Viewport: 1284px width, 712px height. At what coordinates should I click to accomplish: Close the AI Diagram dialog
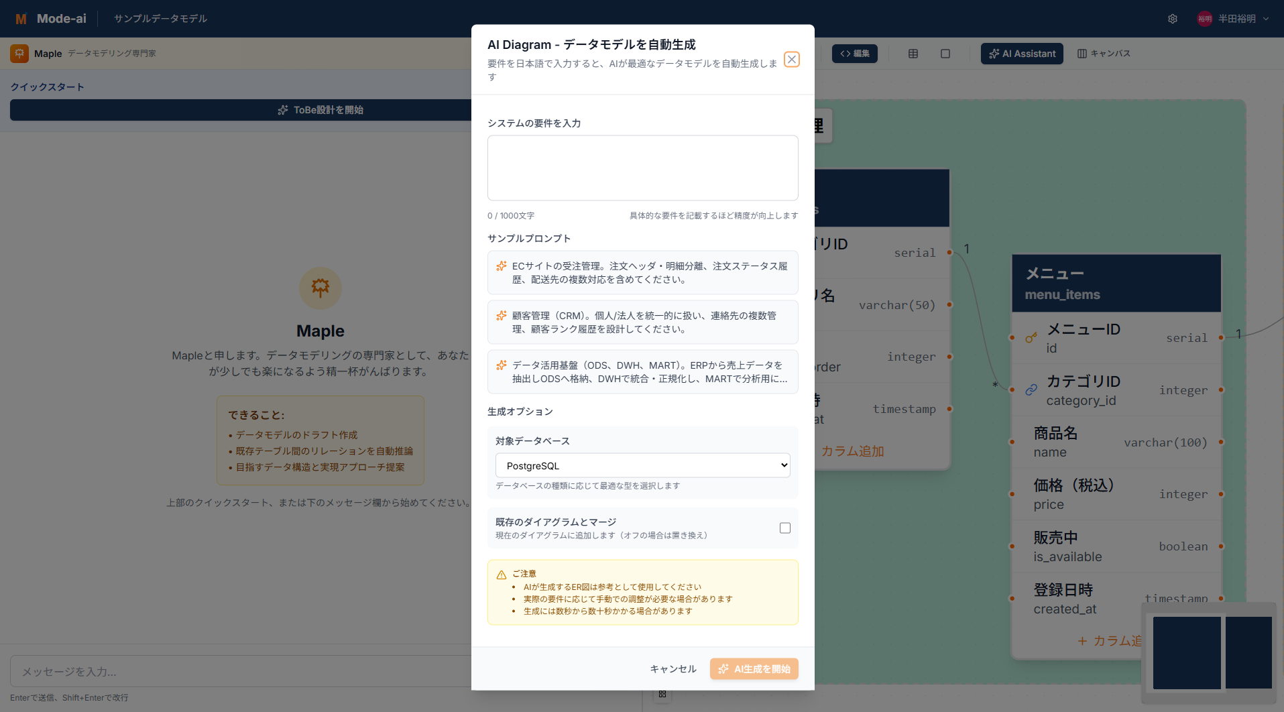click(791, 60)
